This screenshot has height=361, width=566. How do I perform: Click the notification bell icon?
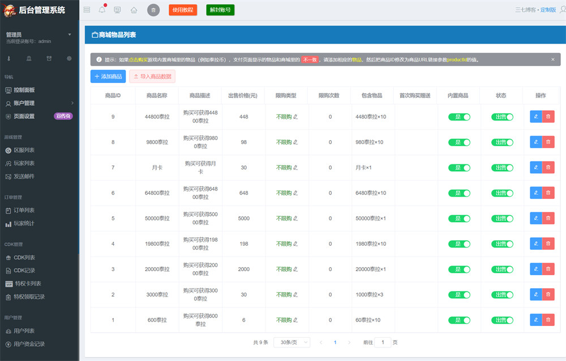pos(102,10)
